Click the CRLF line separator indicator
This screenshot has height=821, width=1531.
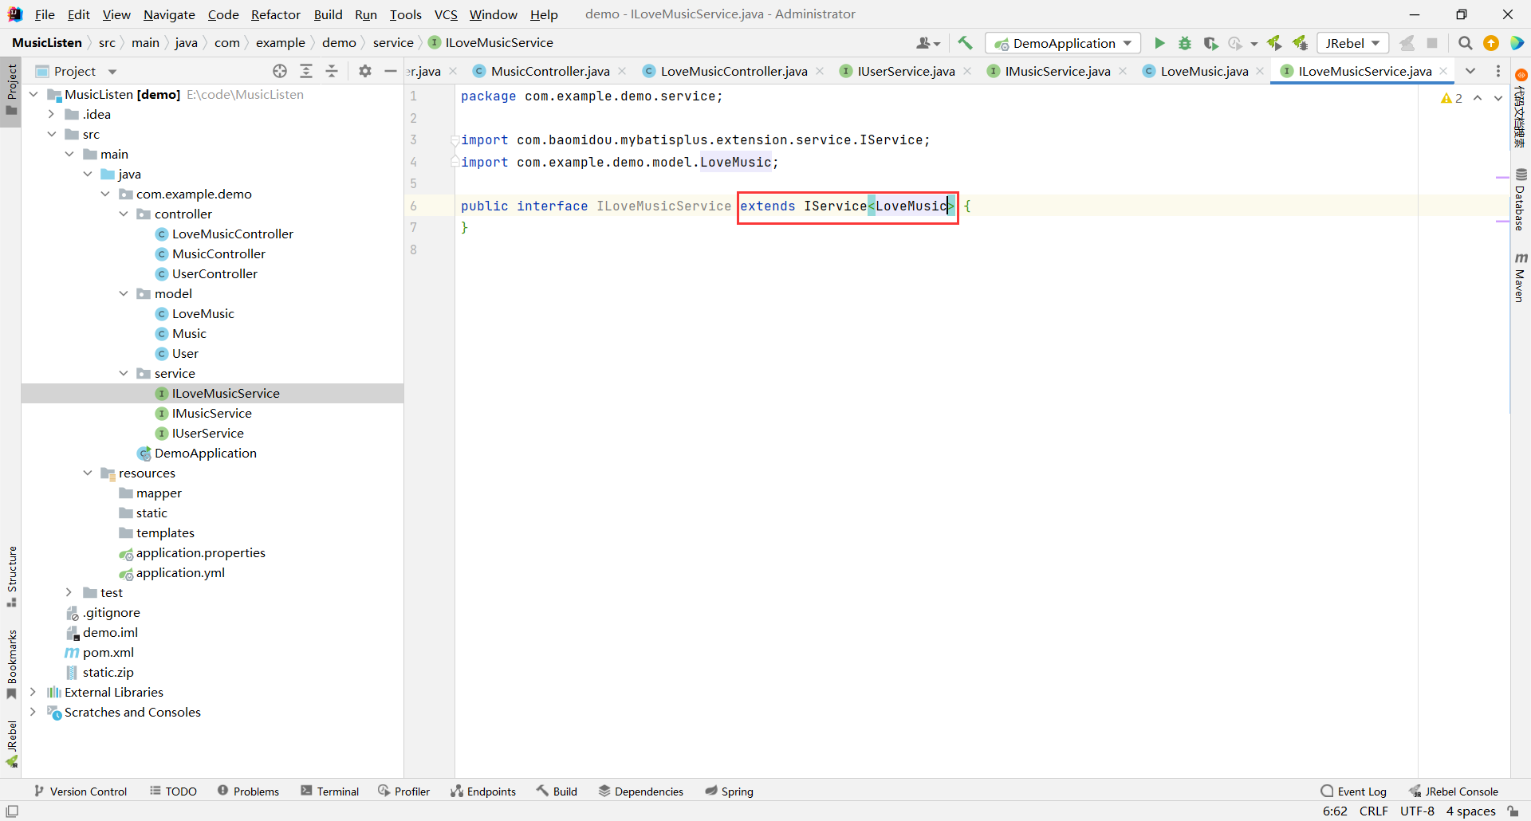tap(1374, 811)
